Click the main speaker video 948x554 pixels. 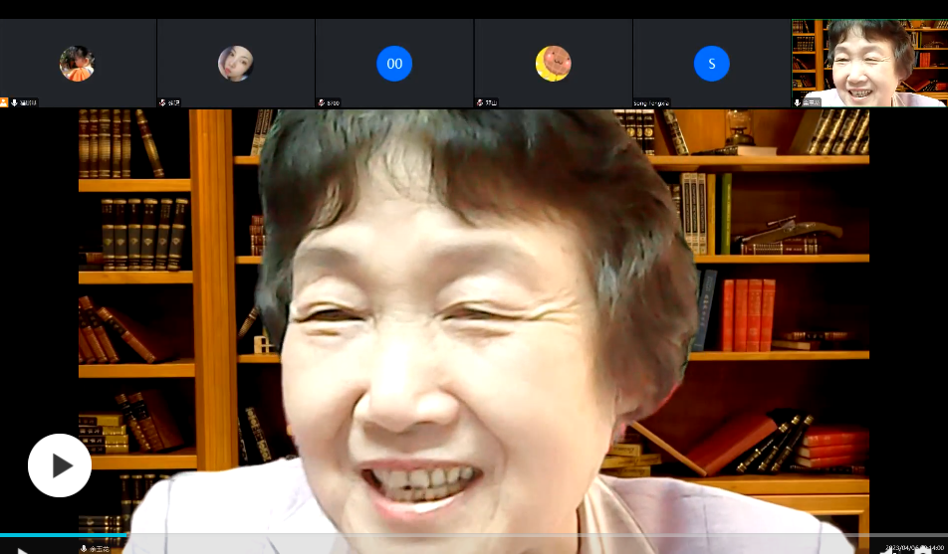pyautogui.click(x=474, y=318)
